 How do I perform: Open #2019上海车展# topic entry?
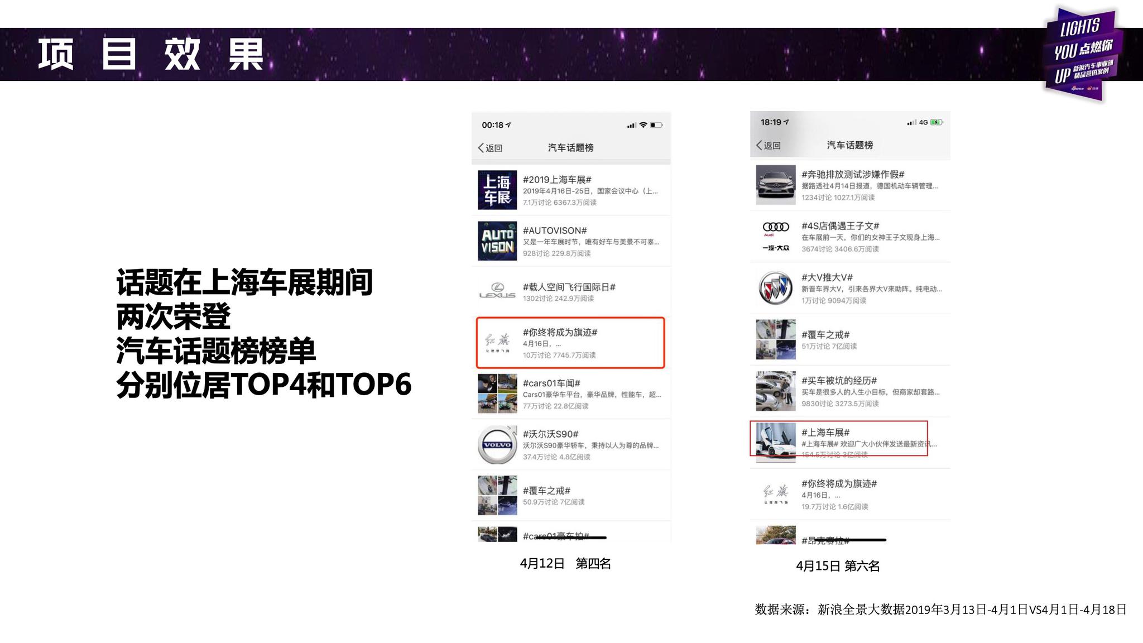tap(557, 180)
